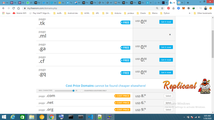Viewport: 214px width, 120px height.
Task: Click the MetaMask fox extension icon
Action: pos(183,8)
